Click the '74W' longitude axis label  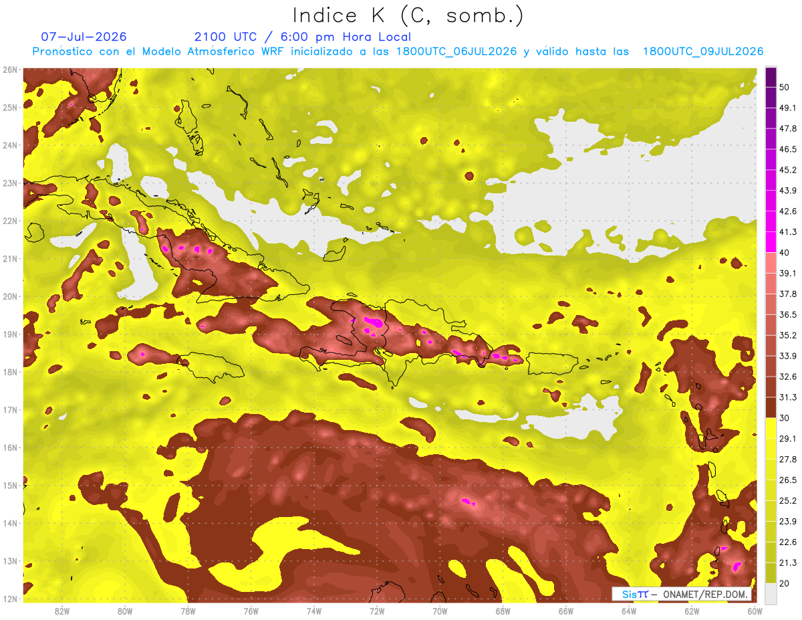pos(314,611)
